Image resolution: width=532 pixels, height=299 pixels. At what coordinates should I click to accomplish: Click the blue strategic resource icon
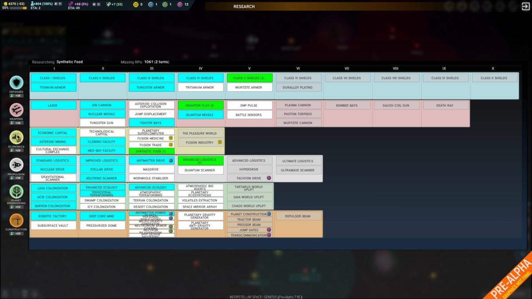tap(150, 4)
